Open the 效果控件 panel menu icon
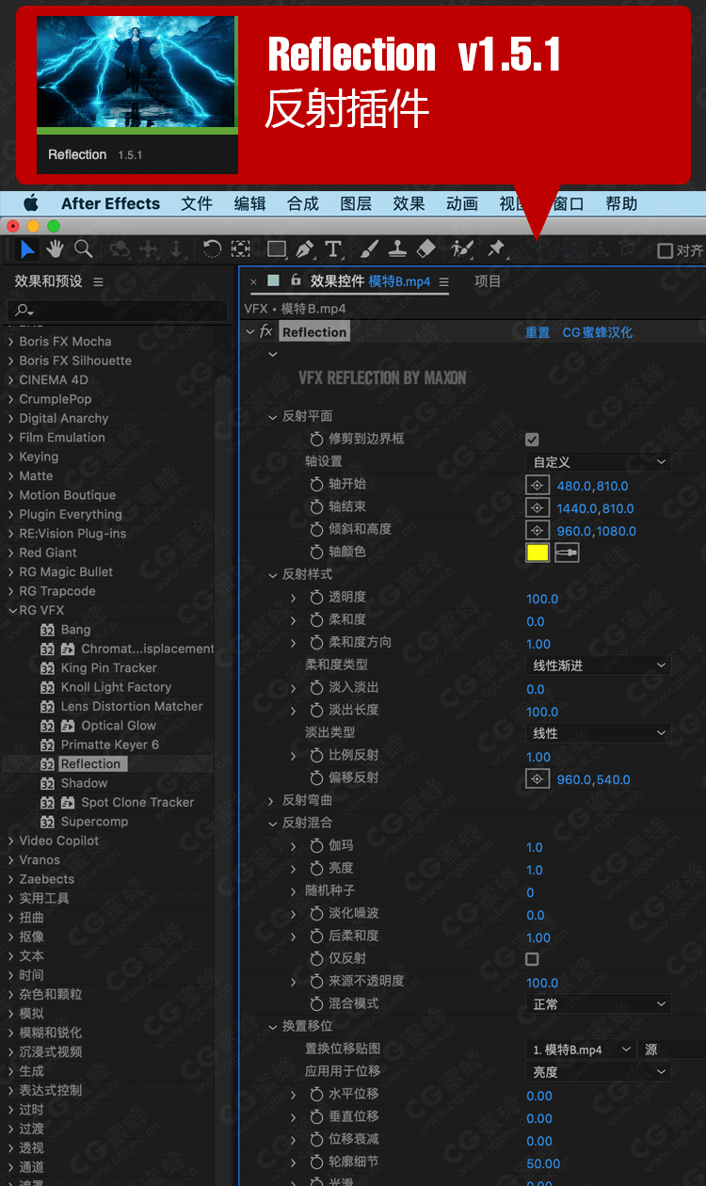 tap(444, 281)
